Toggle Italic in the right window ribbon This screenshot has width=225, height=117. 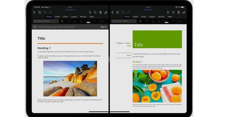pyautogui.click(x=147, y=21)
